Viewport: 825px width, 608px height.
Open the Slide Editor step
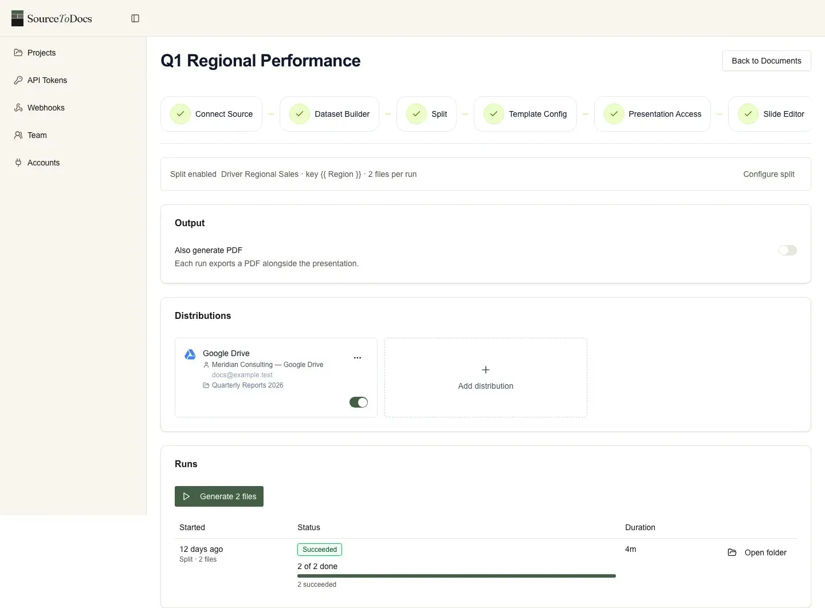pyautogui.click(x=771, y=114)
